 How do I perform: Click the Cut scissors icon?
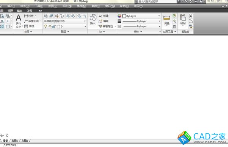coord(190,16)
